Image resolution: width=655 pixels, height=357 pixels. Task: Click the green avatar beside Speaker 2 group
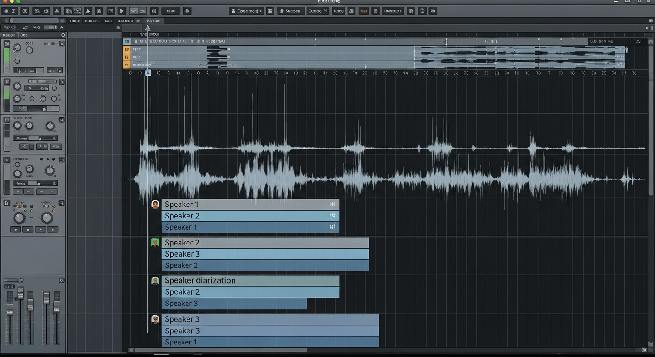click(x=155, y=242)
